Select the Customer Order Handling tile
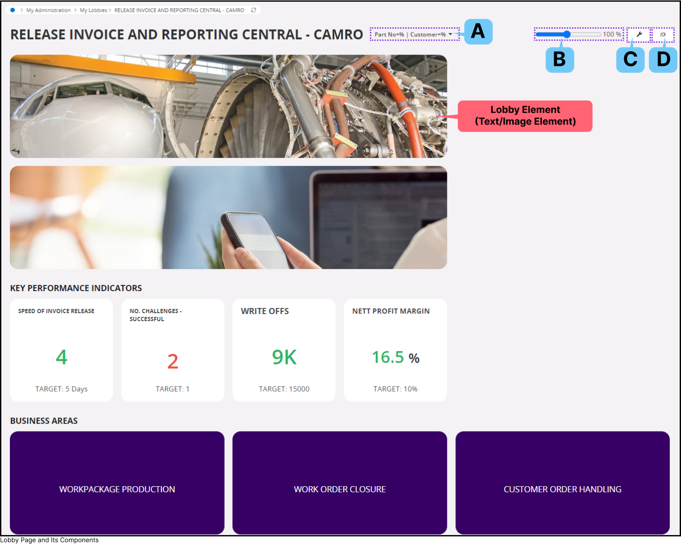The image size is (681, 544). (x=562, y=483)
